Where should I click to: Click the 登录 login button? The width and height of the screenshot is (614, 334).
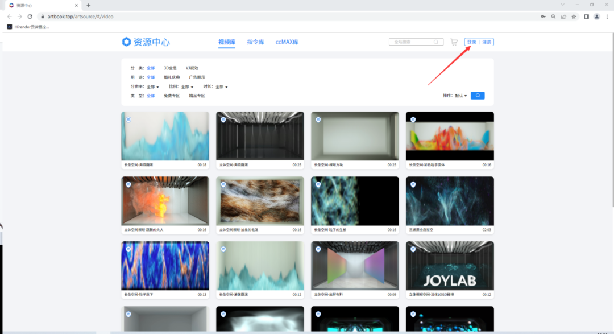pyautogui.click(x=471, y=42)
